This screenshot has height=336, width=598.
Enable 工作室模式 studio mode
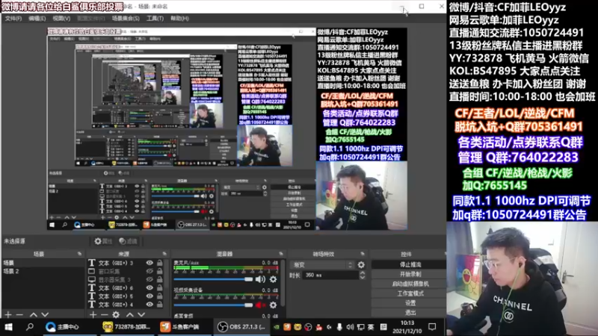(x=410, y=293)
